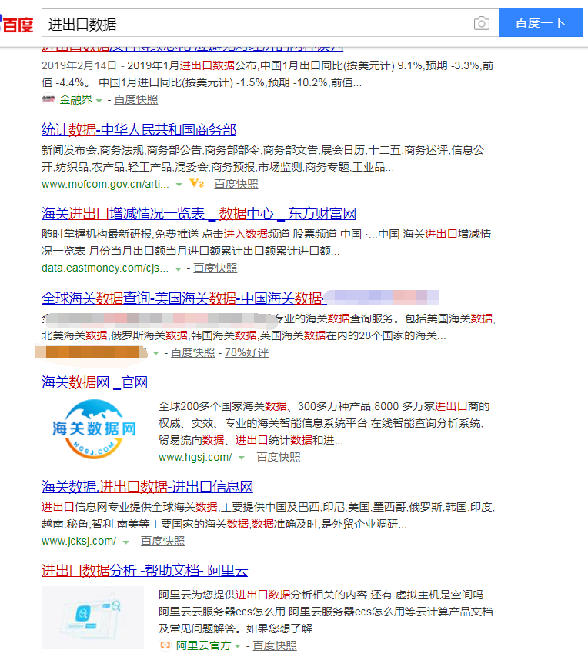This screenshot has width=588, height=670.
Task: Open 百度快照 for the jcksj.com result
Action: pos(163,541)
